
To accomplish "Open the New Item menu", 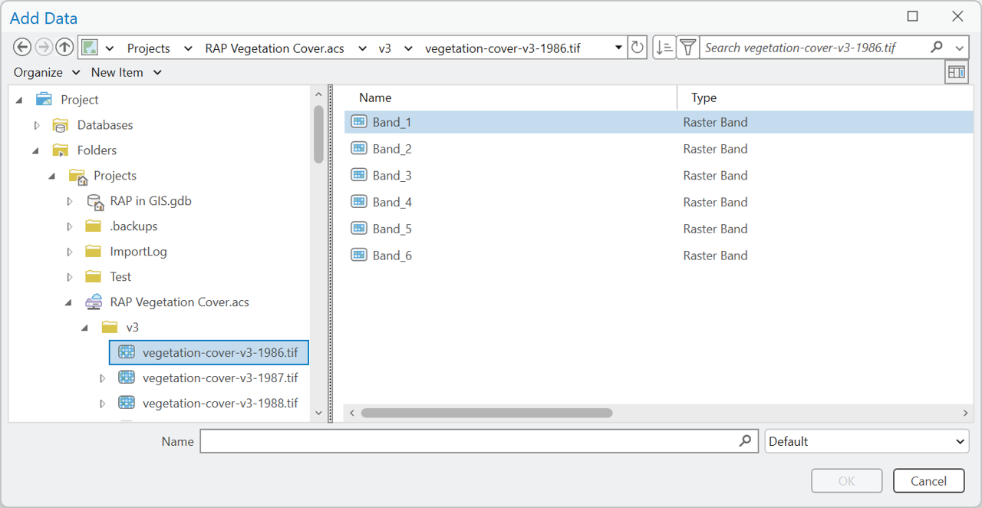I will click(x=126, y=72).
